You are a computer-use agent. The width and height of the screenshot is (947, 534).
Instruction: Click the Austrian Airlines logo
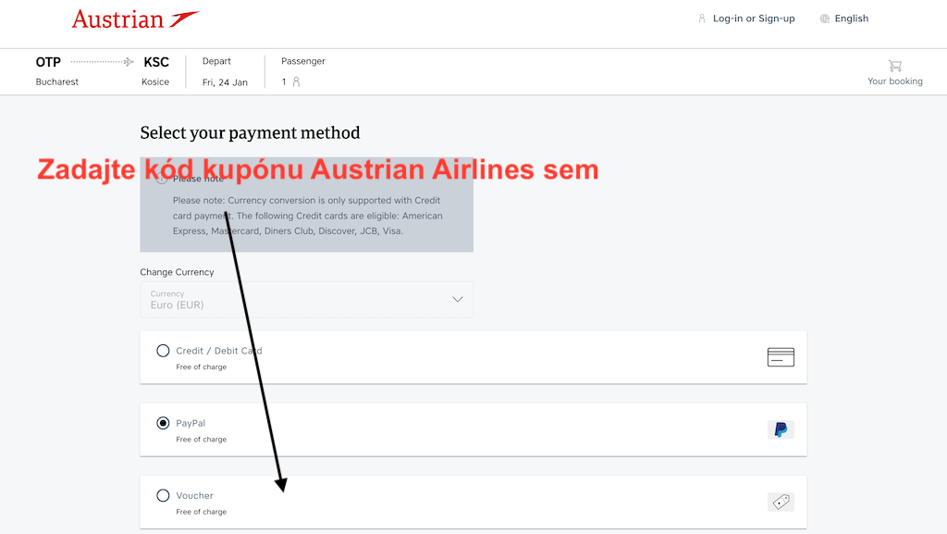tap(136, 19)
